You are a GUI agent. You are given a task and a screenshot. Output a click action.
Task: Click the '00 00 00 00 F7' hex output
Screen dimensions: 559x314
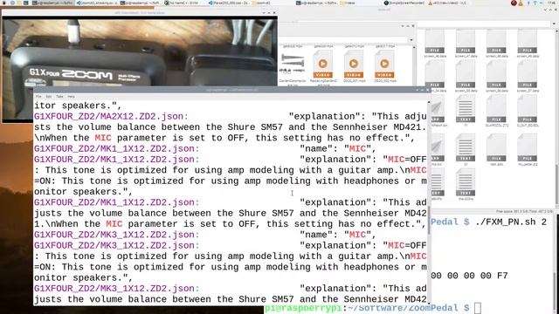click(x=469, y=276)
